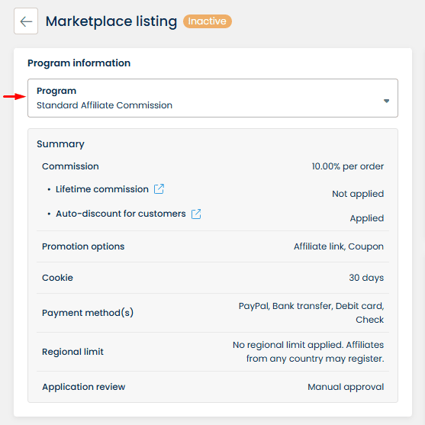Click the Regional limit label
Image resolution: width=425 pixels, height=425 pixels.
[x=72, y=352]
